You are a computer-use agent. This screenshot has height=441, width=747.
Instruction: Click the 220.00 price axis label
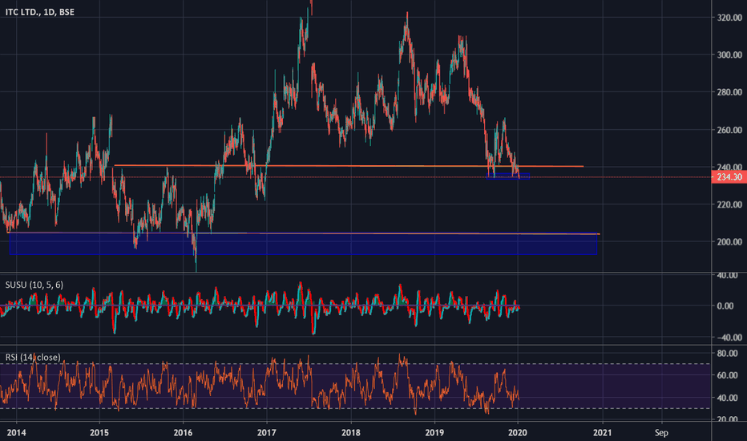[729, 204]
